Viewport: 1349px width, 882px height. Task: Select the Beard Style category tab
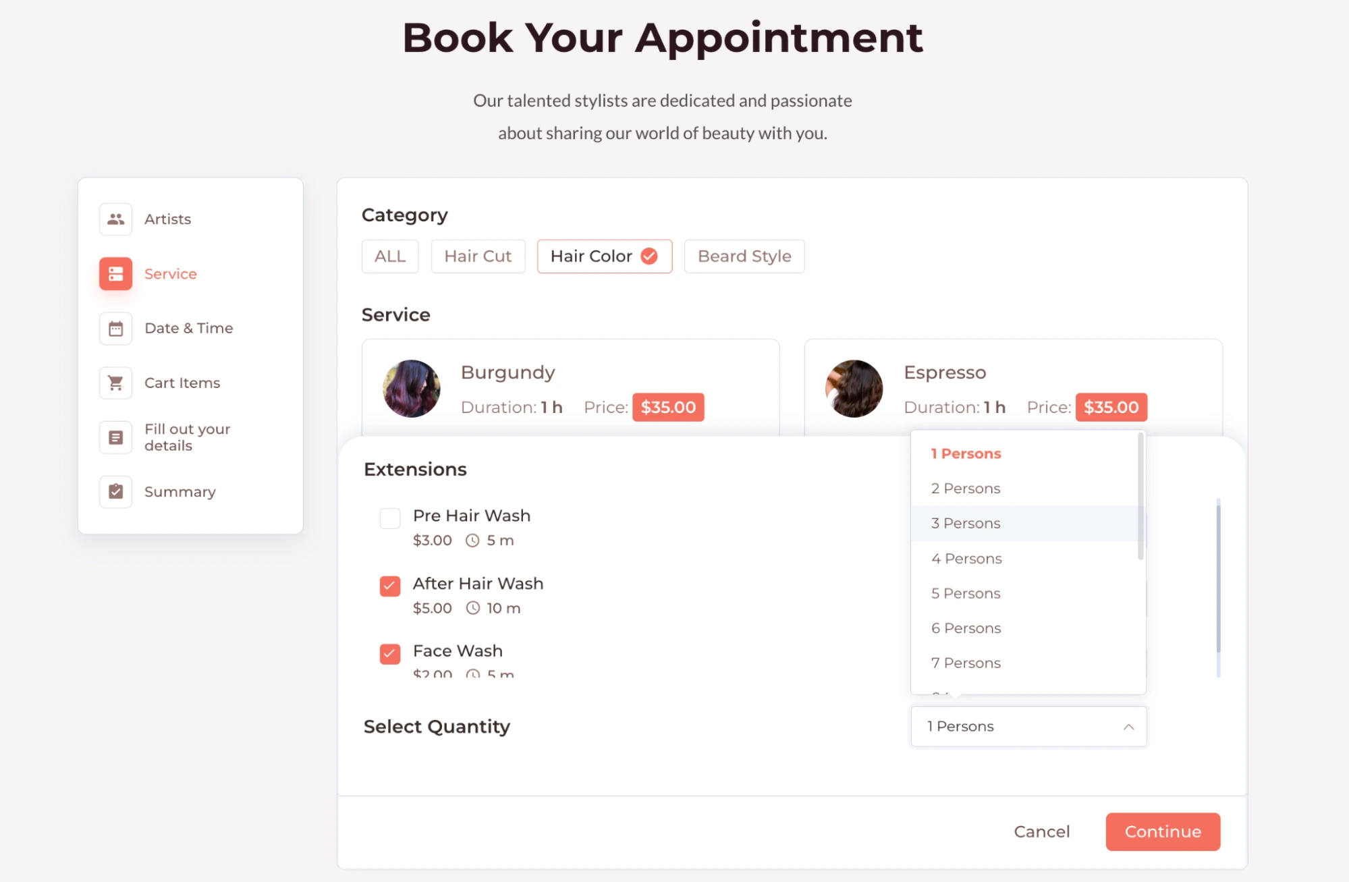[x=744, y=256]
